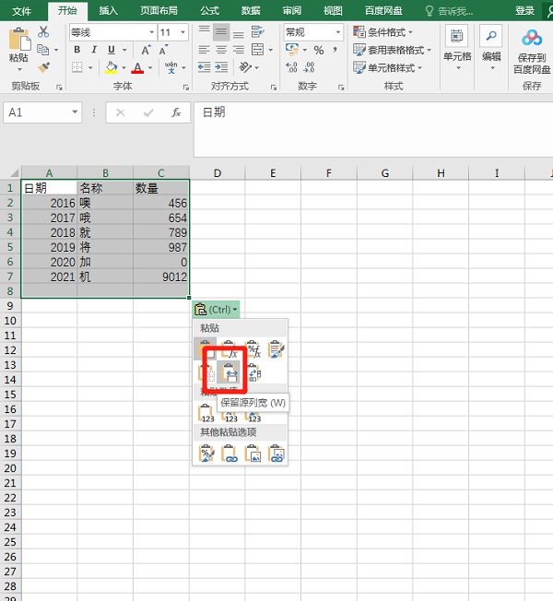Toggle bold formatting
The height and width of the screenshot is (601, 553).
77,50
